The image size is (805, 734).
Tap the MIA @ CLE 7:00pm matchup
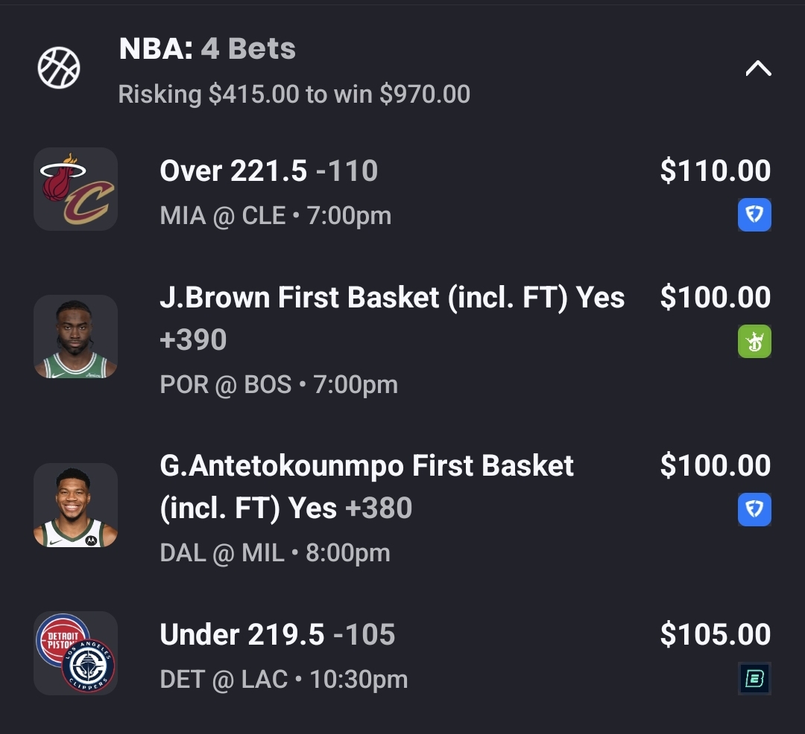[x=275, y=216]
